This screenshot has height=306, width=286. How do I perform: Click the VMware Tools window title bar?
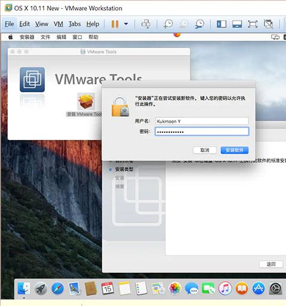click(99, 52)
